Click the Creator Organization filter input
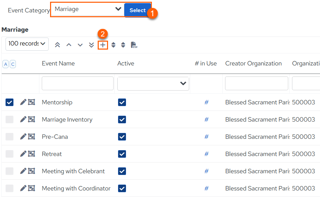 (x=256, y=83)
